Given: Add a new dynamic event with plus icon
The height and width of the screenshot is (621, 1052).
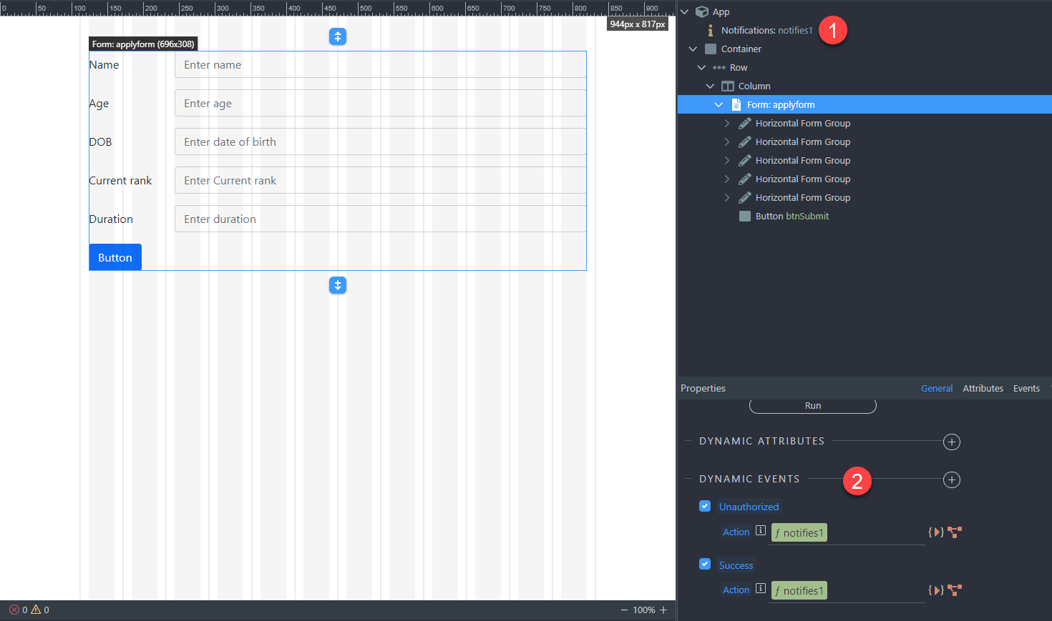Looking at the screenshot, I should (951, 480).
